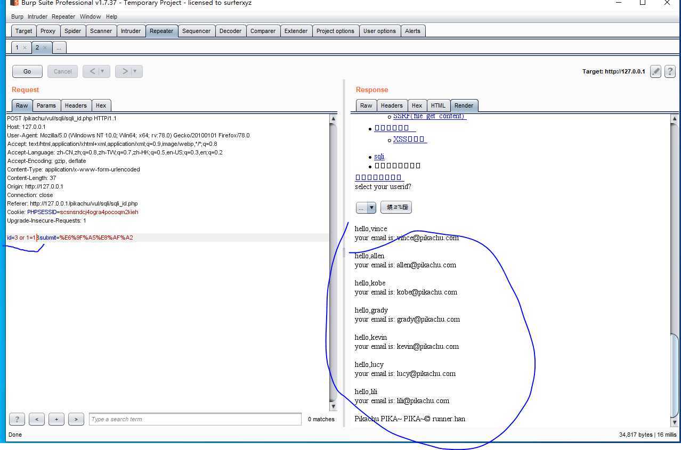Click the request pane vertical scrollbar
The width and height of the screenshot is (681, 450).
pyautogui.click(x=334, y=263)
